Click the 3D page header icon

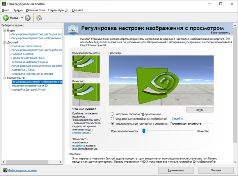pyautogui.click(x=73, y=29)
